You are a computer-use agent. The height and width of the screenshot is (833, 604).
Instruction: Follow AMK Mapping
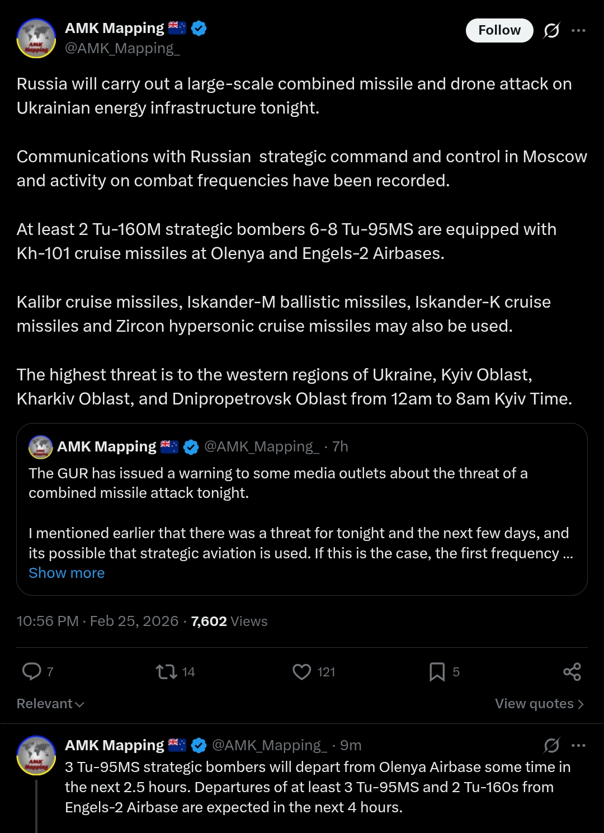(x=499, y=30)
